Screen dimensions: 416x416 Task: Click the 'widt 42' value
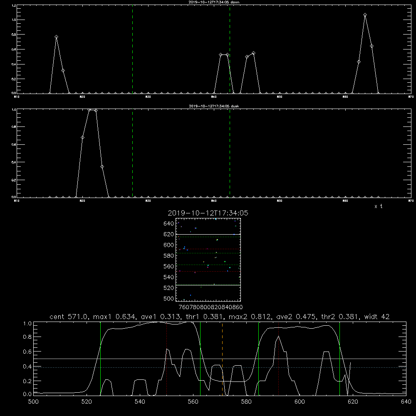(x=377, y=317)
